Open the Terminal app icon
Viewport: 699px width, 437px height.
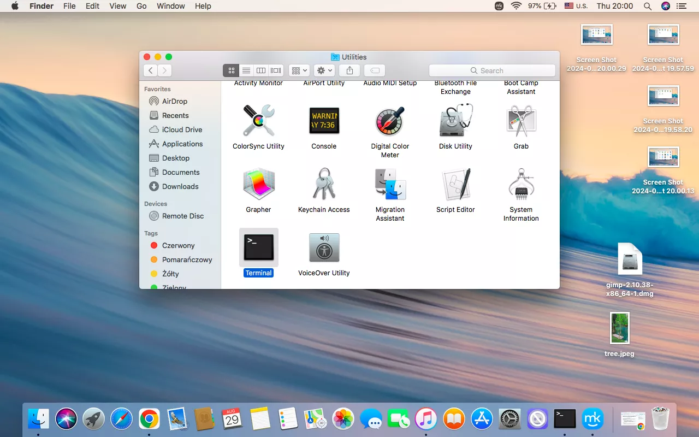pos(258,247)
